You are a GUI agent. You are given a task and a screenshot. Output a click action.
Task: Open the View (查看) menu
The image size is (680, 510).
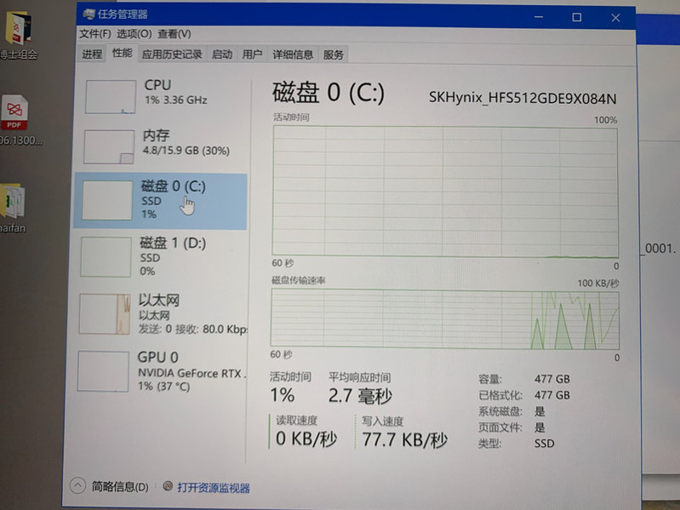coord(174,34)
